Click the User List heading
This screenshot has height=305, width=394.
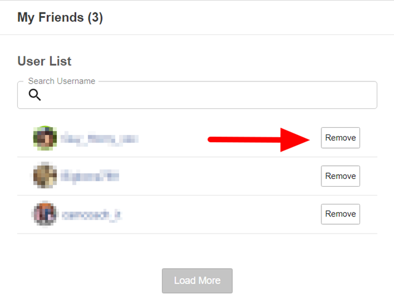[45, 61]
